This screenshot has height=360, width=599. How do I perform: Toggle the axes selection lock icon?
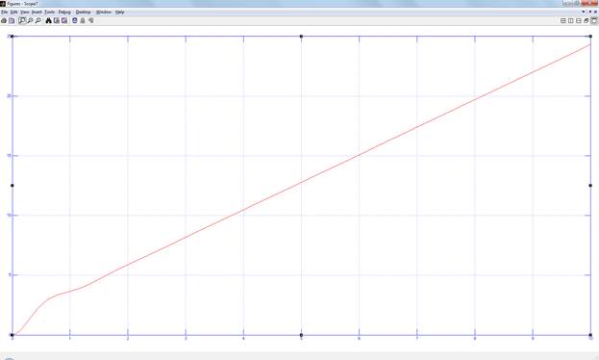pos(83,20)
